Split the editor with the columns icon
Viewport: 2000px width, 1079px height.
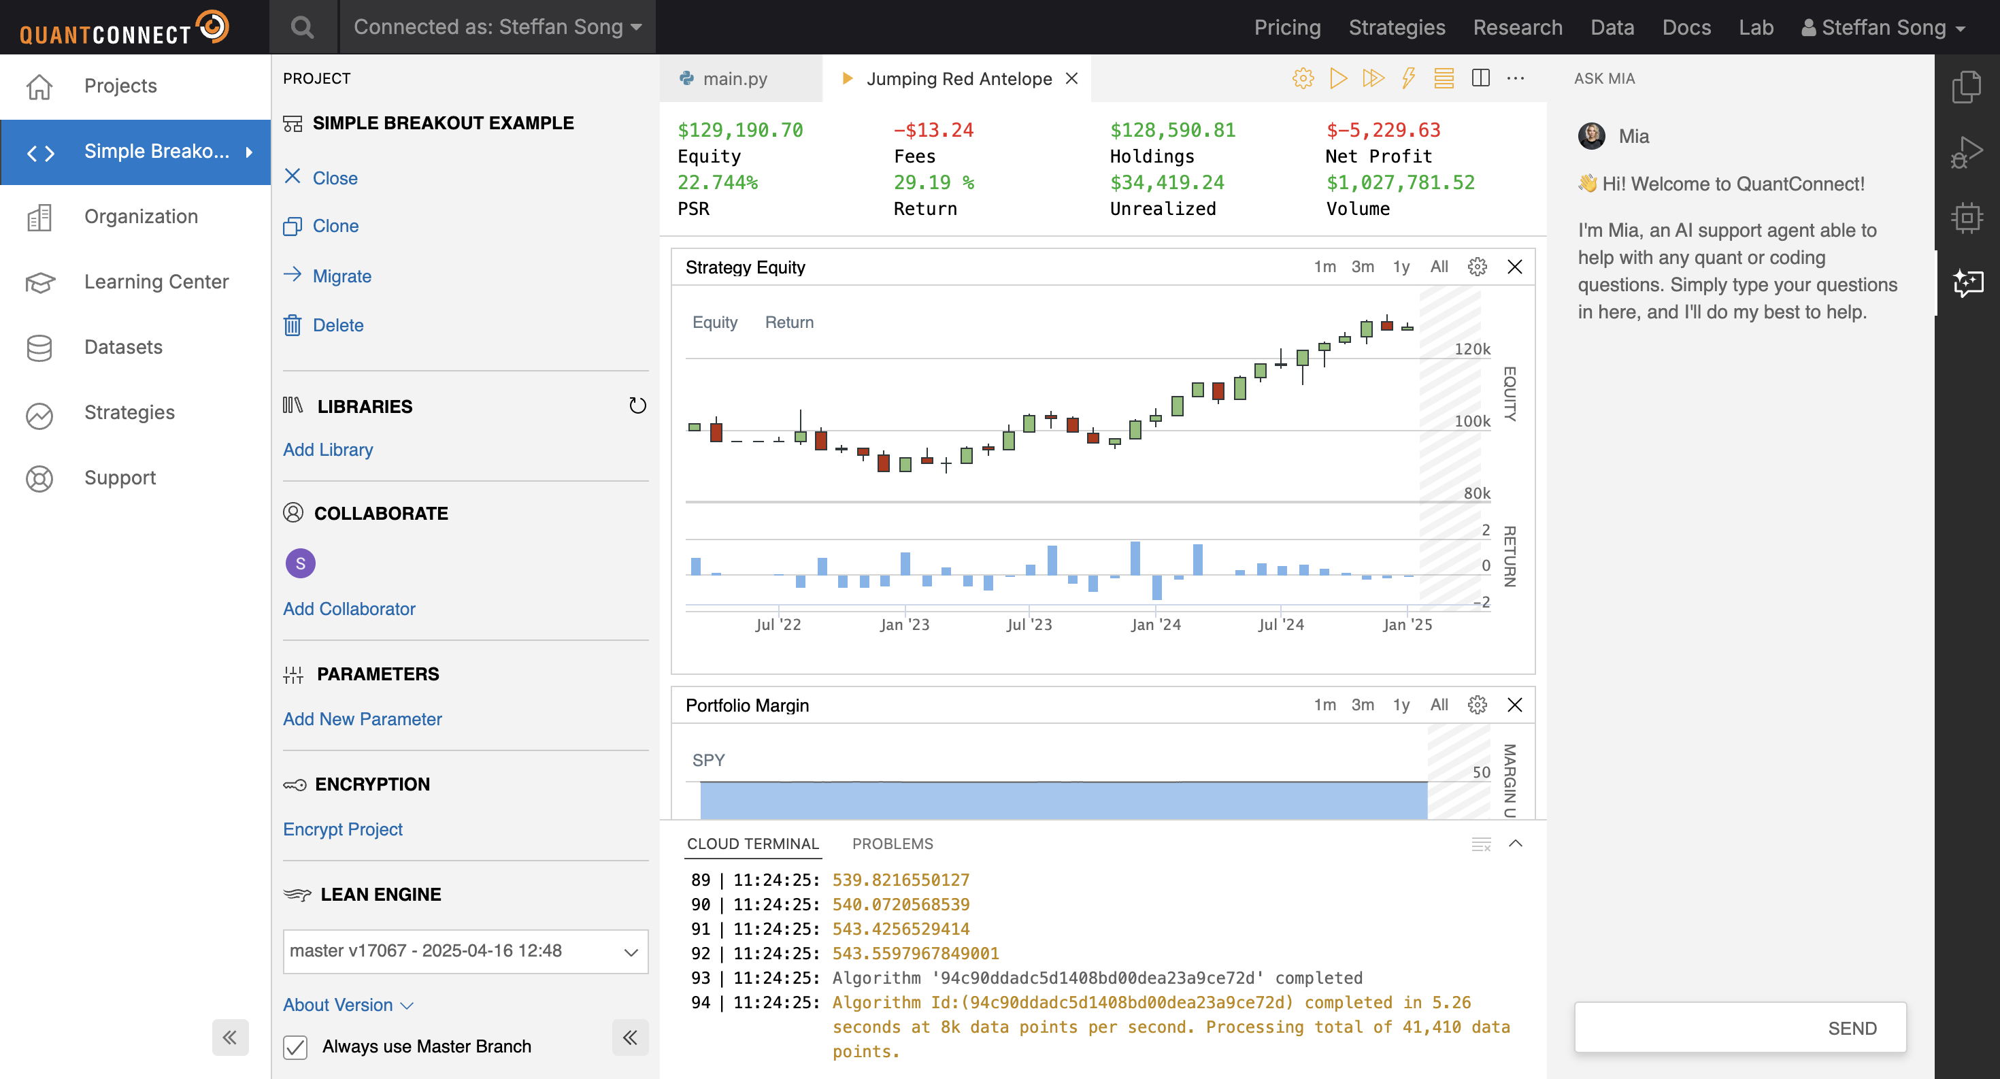(1480, 78)
